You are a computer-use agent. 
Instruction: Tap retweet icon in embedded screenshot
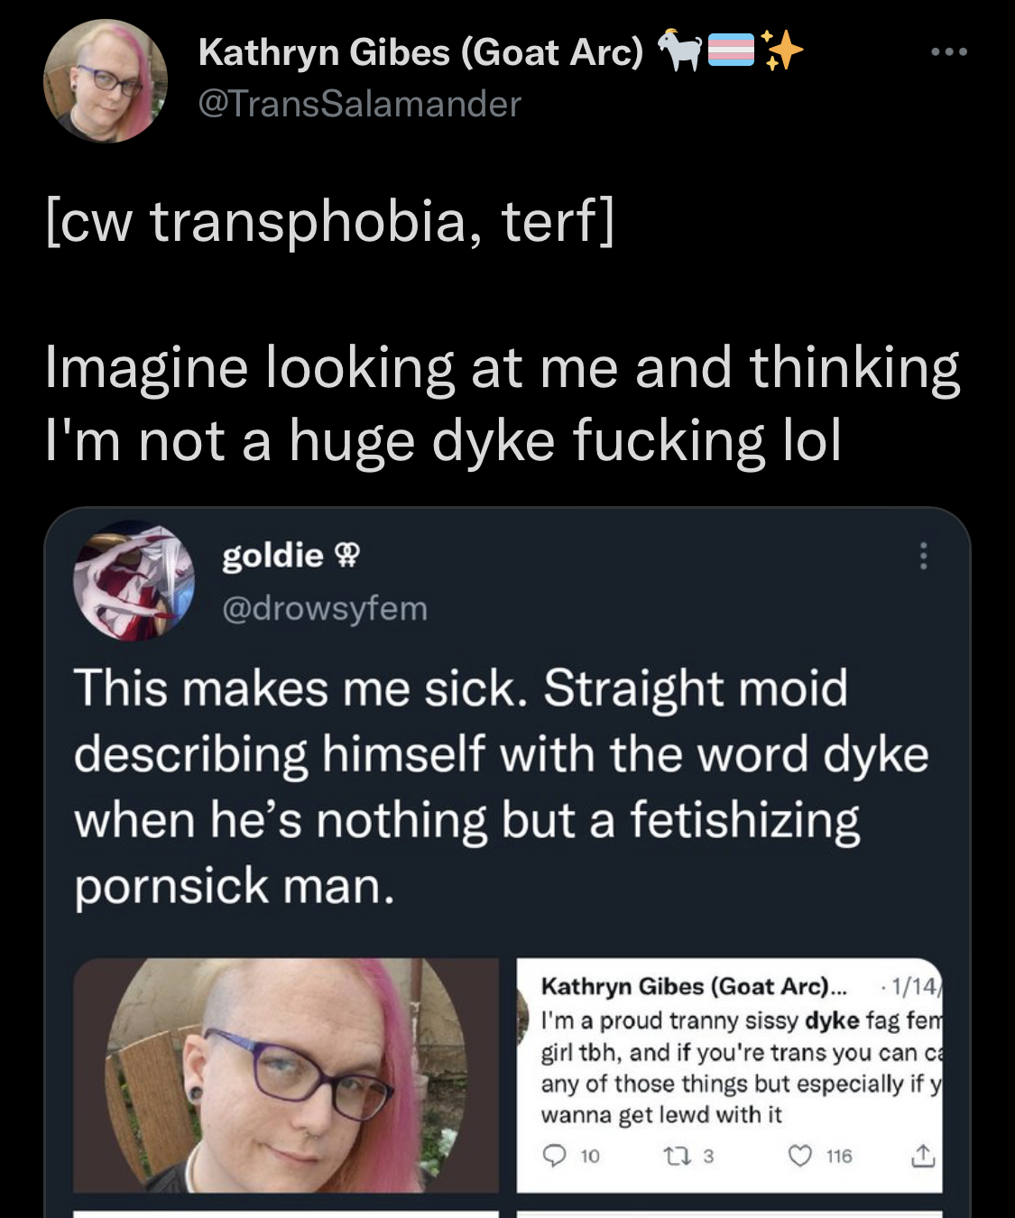point(674,1156)
